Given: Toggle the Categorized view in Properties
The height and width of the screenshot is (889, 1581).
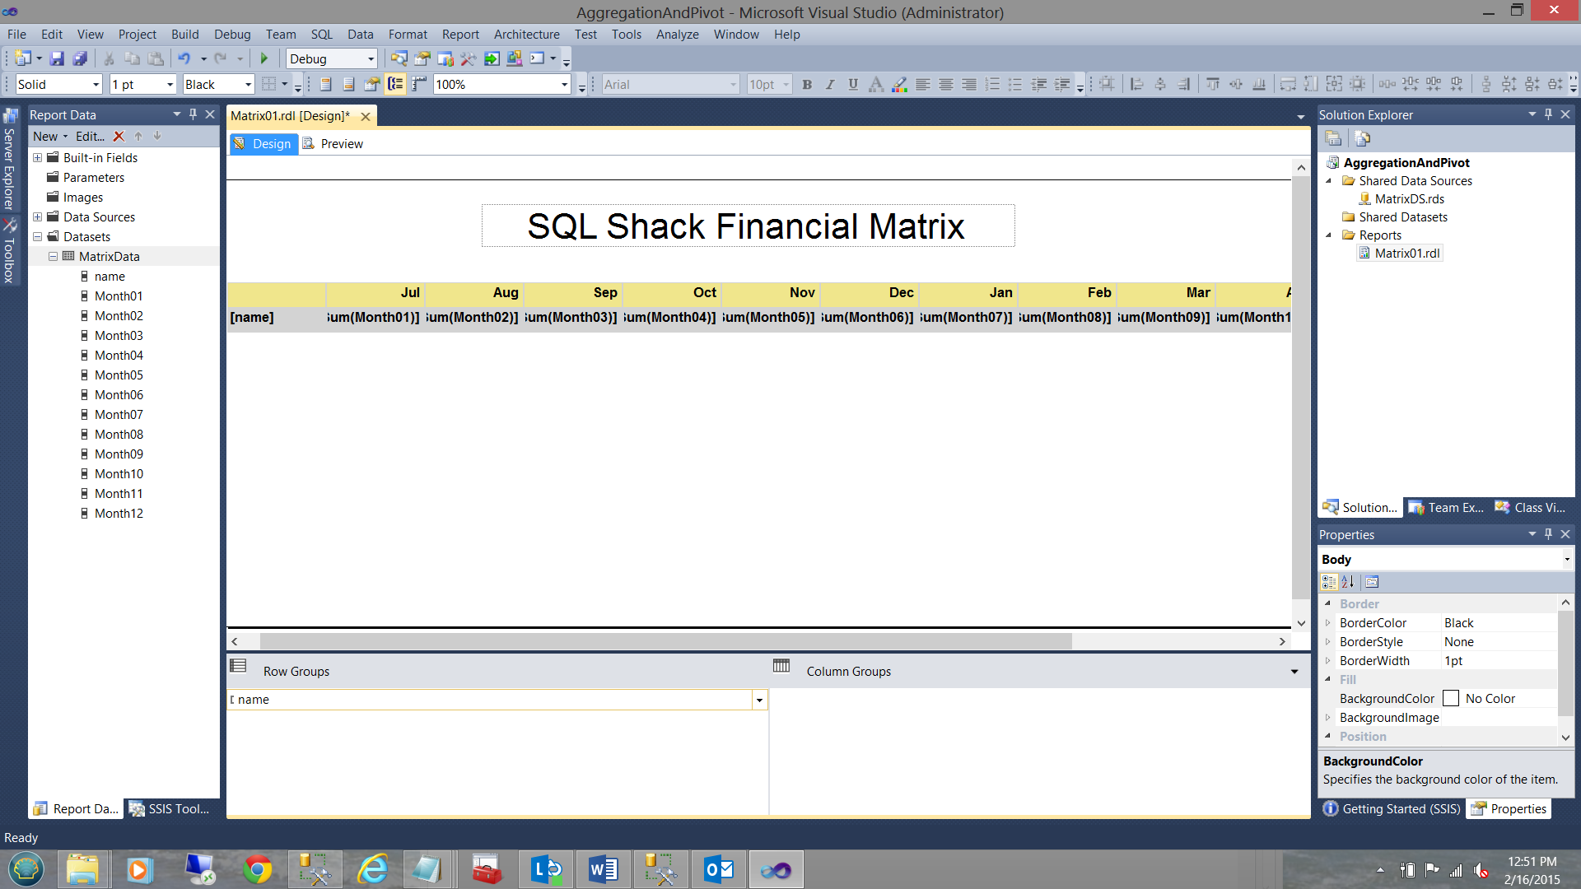Looking at the screenshot, I should (x=1328, y=582).
